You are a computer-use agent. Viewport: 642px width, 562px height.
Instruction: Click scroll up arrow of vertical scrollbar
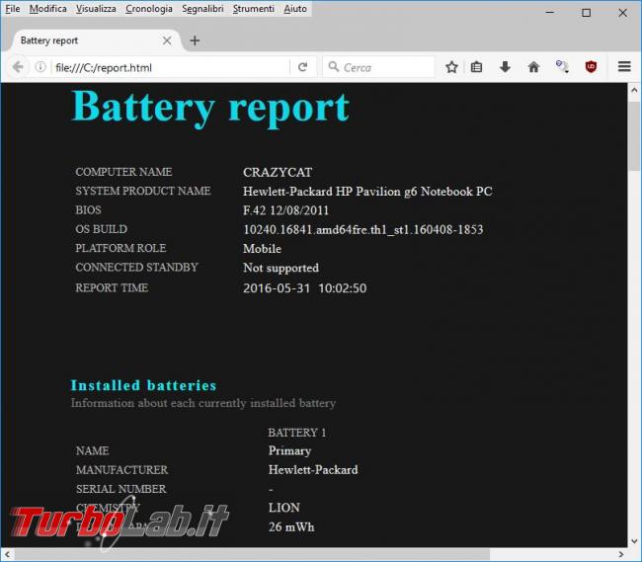(x=635, y=90)
